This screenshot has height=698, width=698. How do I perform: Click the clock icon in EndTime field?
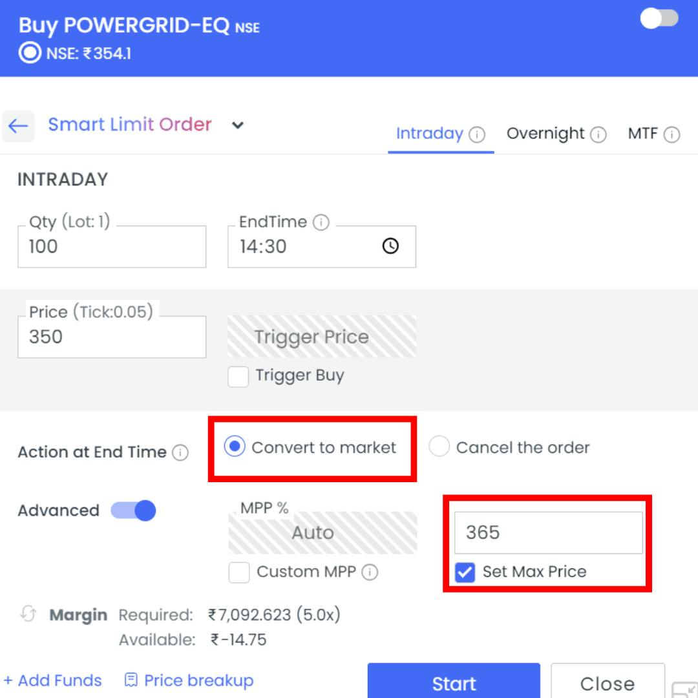click(x=390, y=246)
